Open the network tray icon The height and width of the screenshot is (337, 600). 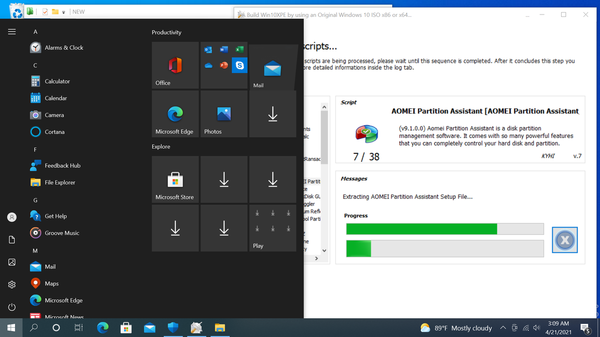[526, 328]
